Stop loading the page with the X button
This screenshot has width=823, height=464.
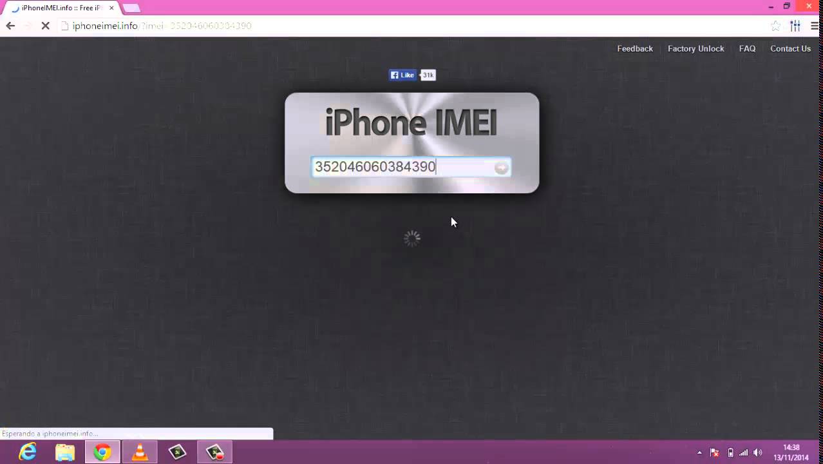[45, 26]
